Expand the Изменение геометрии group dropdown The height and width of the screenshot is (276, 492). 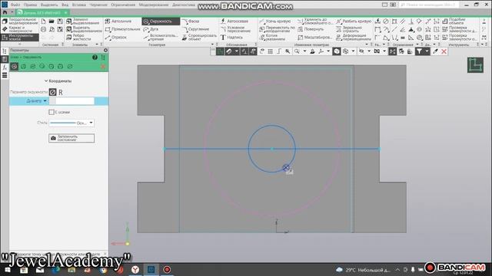click(x=367, y=44)
